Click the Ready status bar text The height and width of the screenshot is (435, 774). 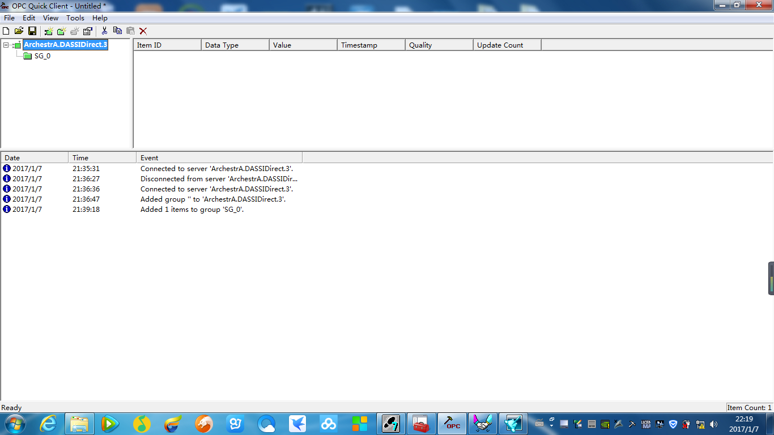11,408
